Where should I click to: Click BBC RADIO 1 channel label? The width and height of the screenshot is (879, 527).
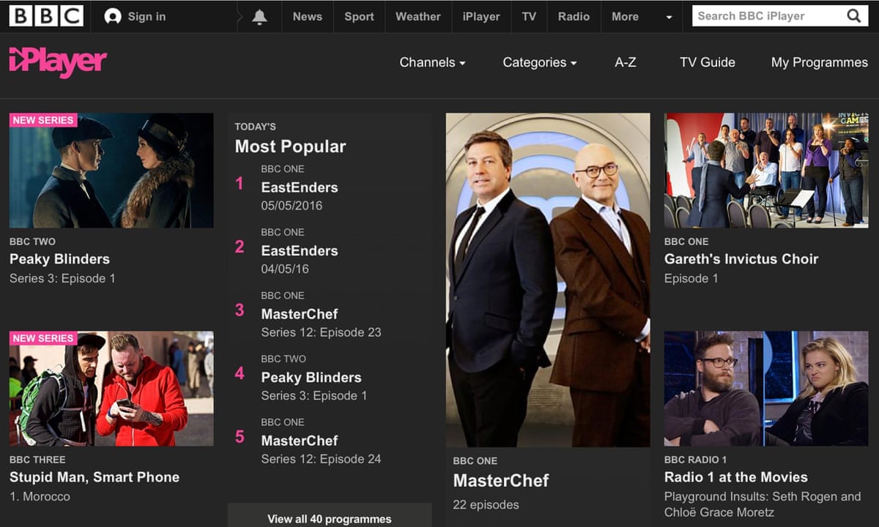pyautogui.click(x=696, y=460)
